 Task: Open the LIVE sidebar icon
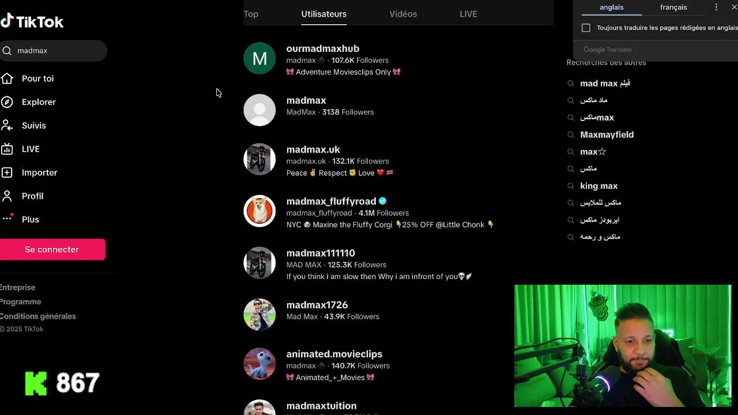pyautogui.click(x=7, y=149)
